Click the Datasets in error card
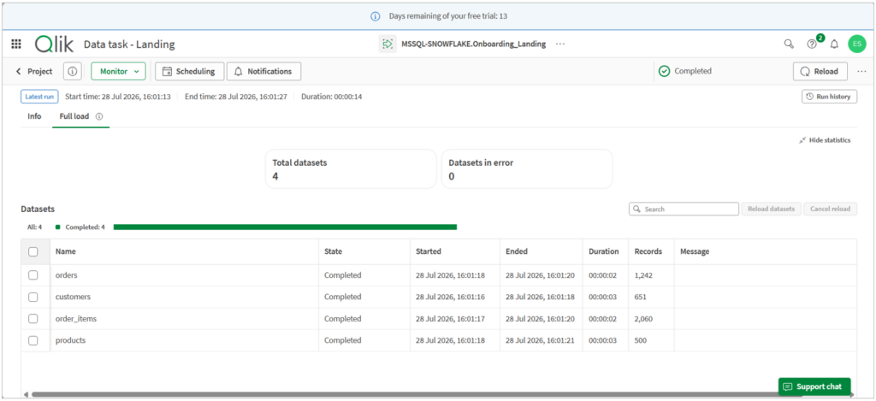The image size is (876, 401). [527, 169]
